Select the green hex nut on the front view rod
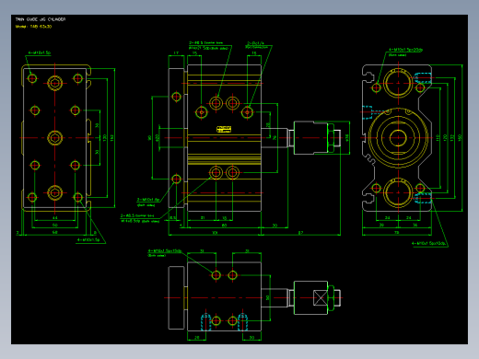 point(331,138)
